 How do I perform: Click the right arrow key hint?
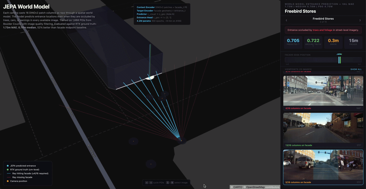(x=151, y=182)
